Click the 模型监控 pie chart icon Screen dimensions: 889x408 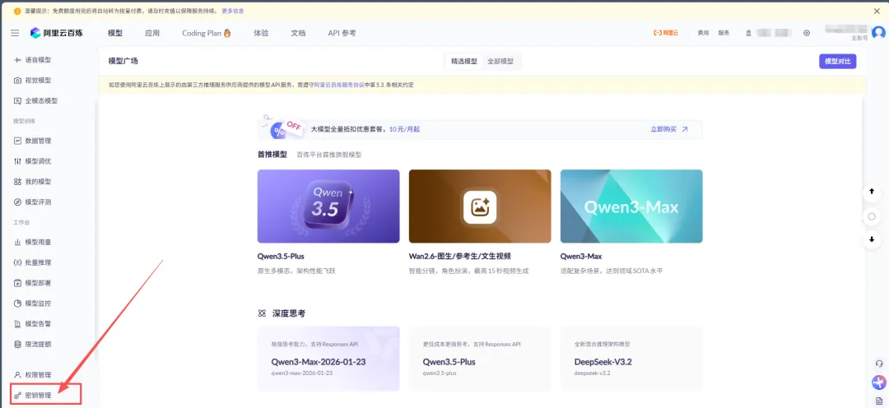tap(17, 304)
